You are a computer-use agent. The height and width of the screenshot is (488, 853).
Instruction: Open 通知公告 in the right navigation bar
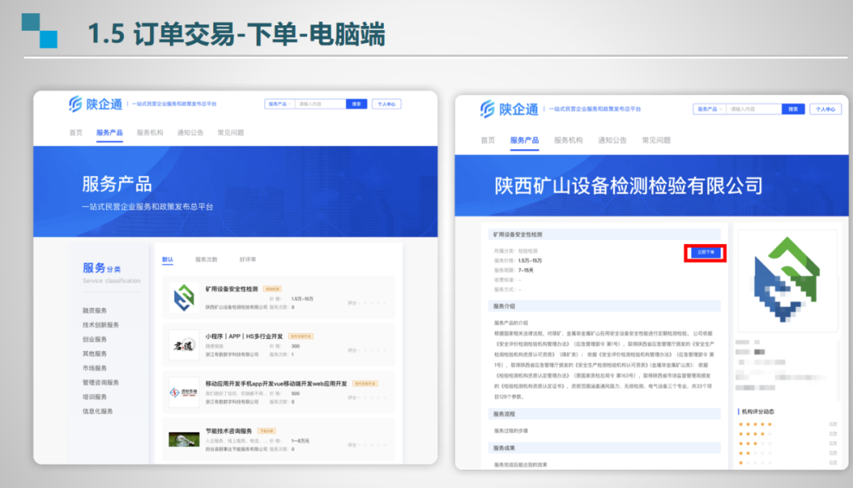click(x=611, y=141)
